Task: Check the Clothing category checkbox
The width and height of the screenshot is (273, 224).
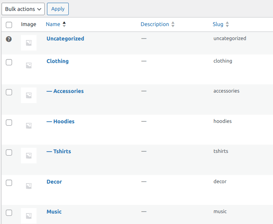Action: coord(9,62)
